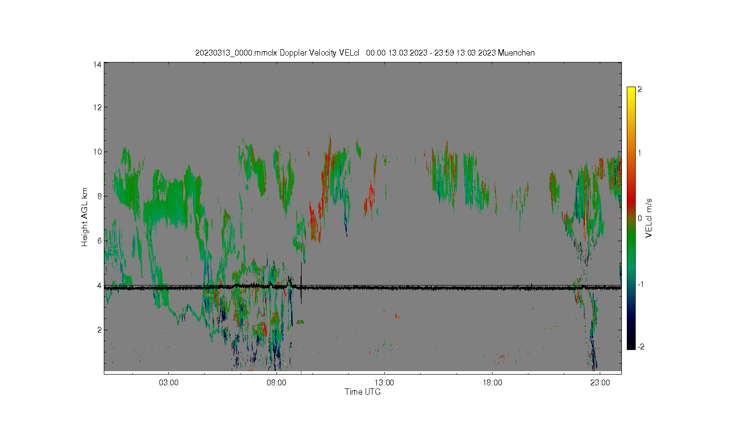This screenshot has width=738, height=443.
Task: Click the height tick label '6'
Action: coord(100,241)
